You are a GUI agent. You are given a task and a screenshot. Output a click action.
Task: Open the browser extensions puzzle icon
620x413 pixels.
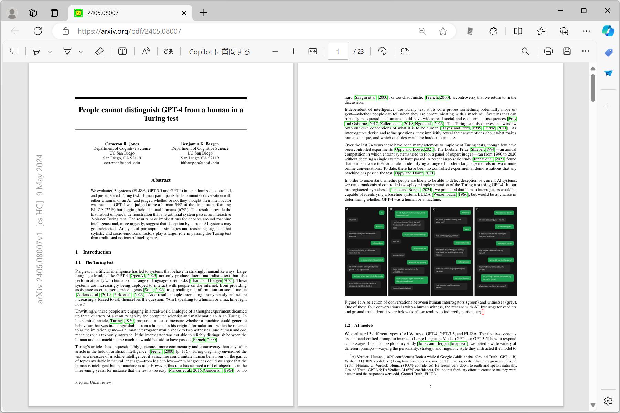[493, 31]
